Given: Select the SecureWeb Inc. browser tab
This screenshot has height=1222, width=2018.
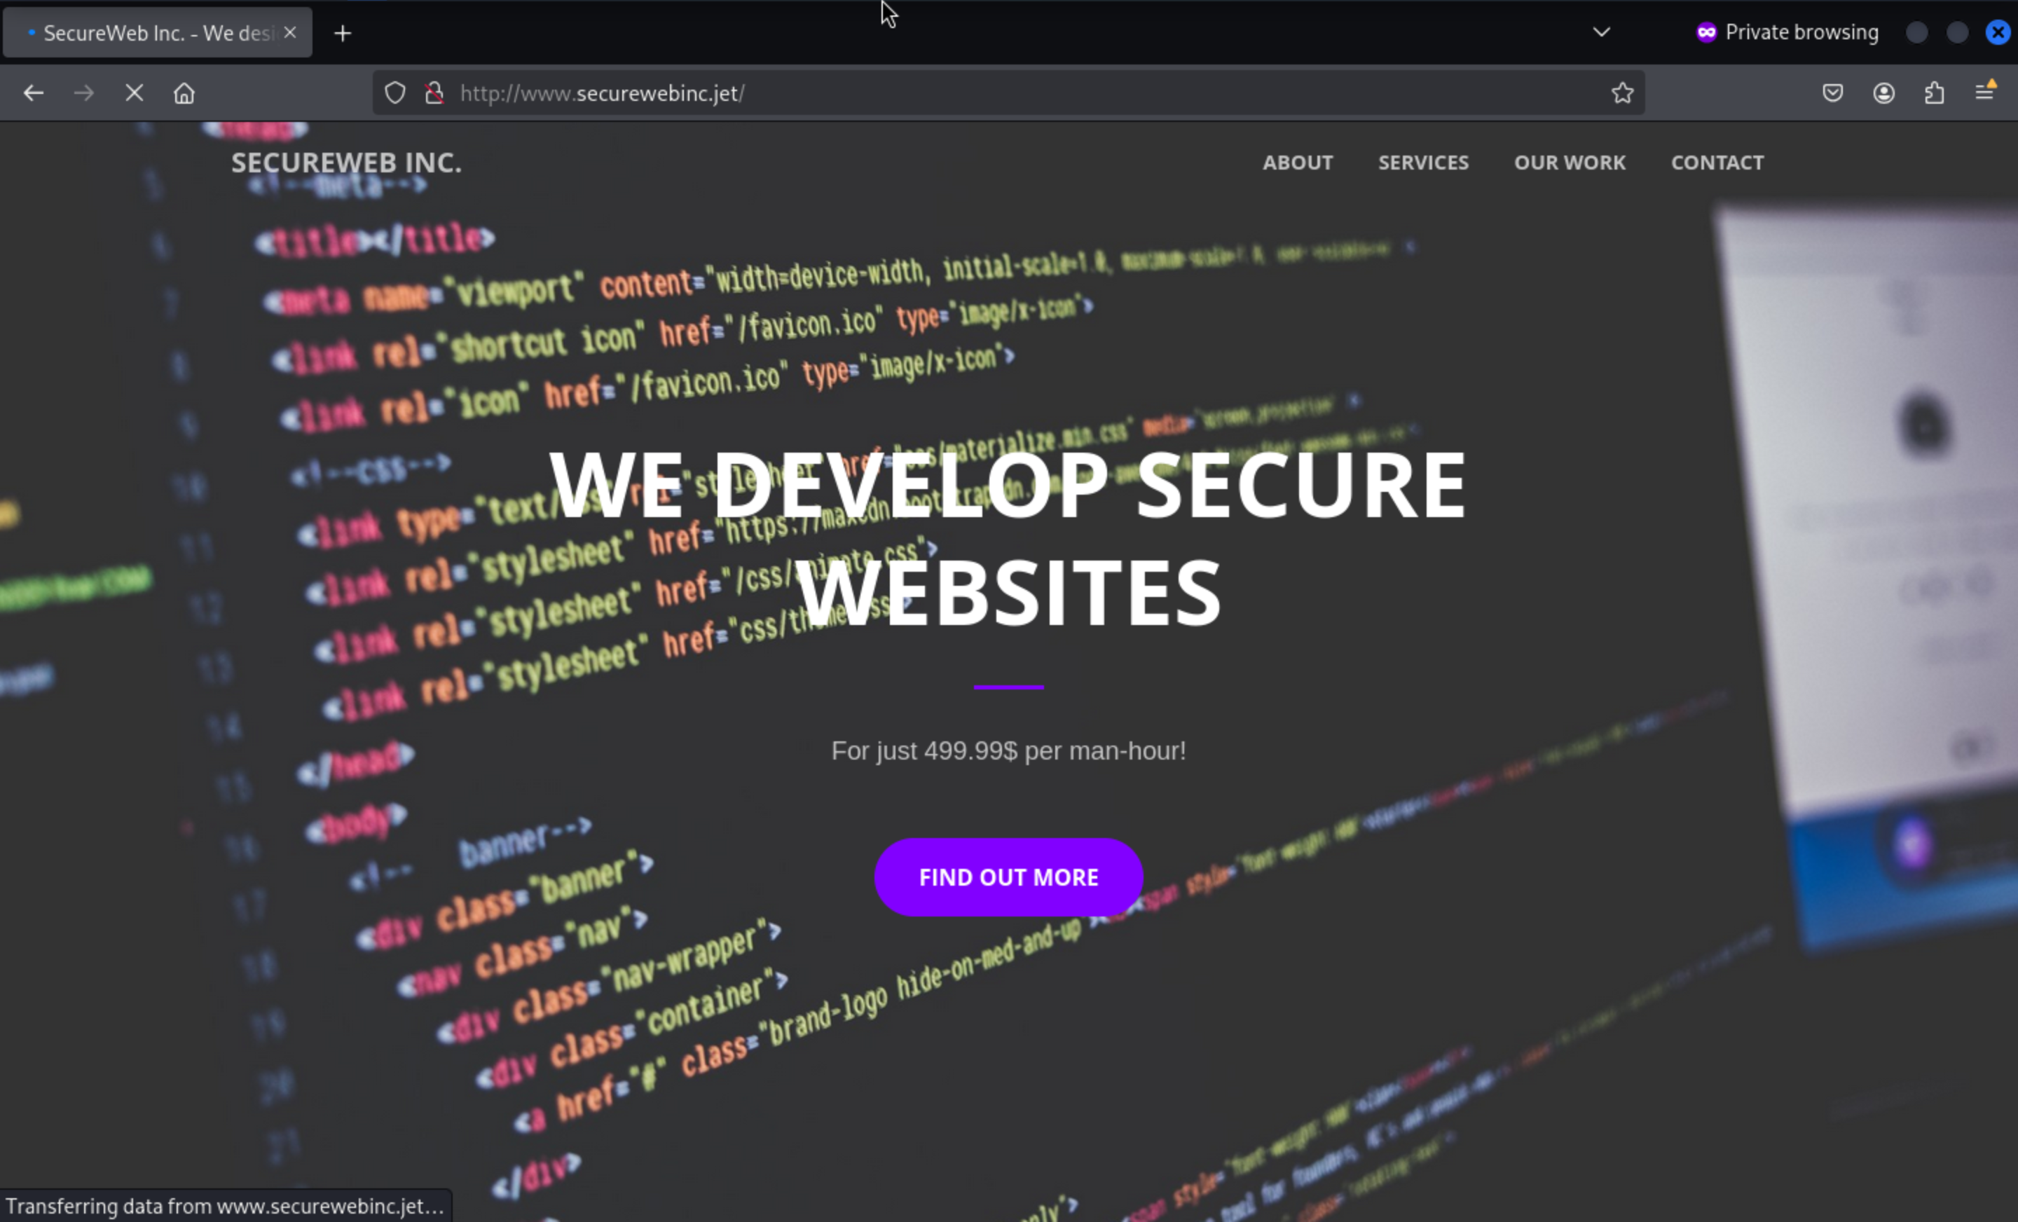Looking at the screenshot, I should point(157,33).
